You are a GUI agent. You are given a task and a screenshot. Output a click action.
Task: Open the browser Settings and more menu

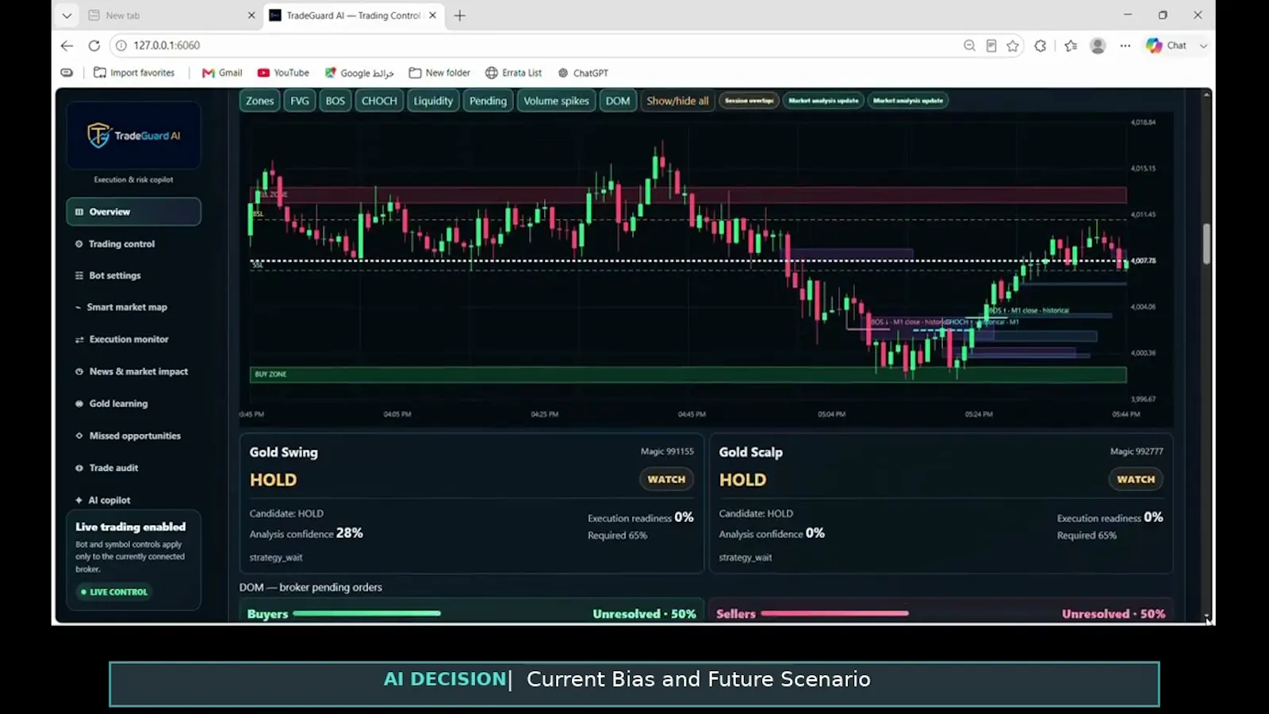coord(1125,45)
